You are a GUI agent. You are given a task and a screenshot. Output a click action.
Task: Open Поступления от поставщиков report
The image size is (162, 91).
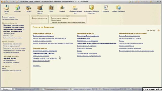point(88,41)
